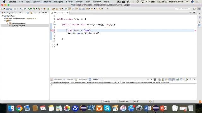The width and height of the screenshot is (202, 113).
Task: Minimize the Console panel
Action: [190, 79]
